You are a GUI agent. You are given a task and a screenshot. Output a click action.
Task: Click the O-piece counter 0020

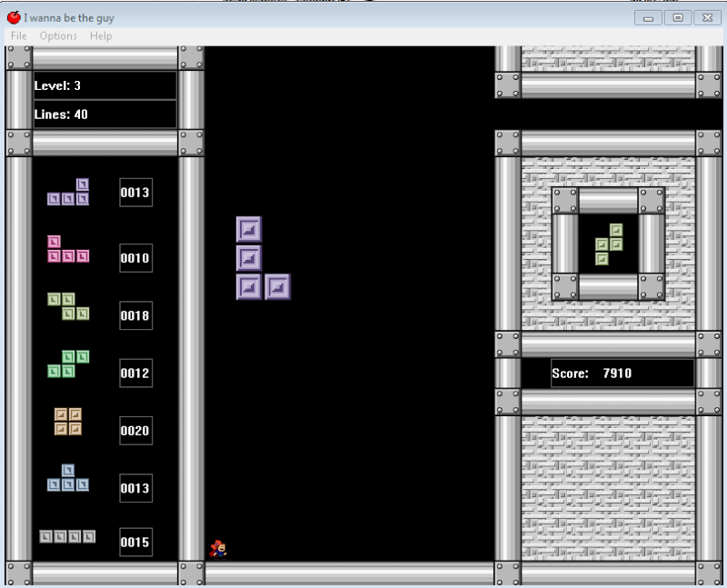pos(135,431)
